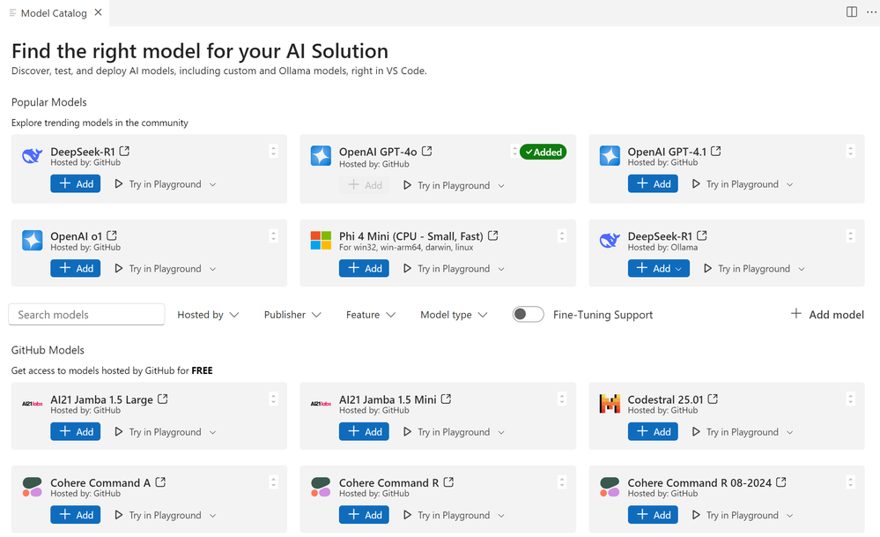Click the Phi 4 Mini Microsoft logo
Viewport: 880px width, 537px height.
click(x=321, y=240)
